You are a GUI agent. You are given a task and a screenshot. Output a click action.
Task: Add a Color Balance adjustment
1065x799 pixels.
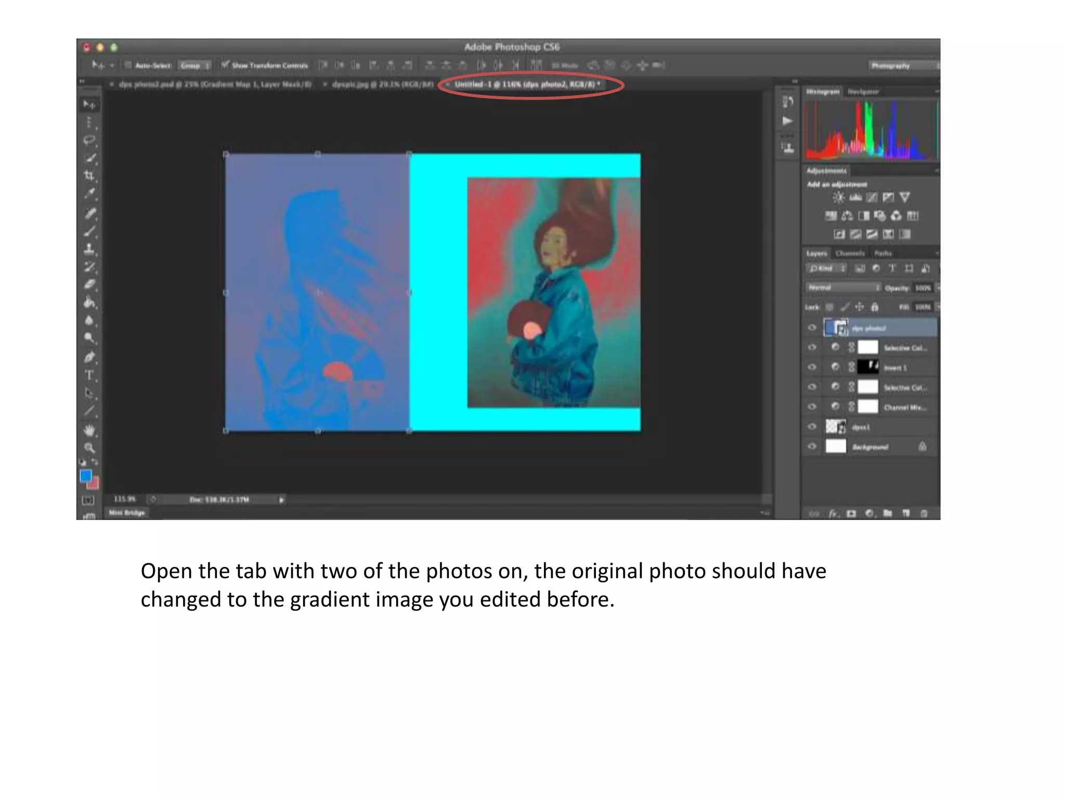847,216
